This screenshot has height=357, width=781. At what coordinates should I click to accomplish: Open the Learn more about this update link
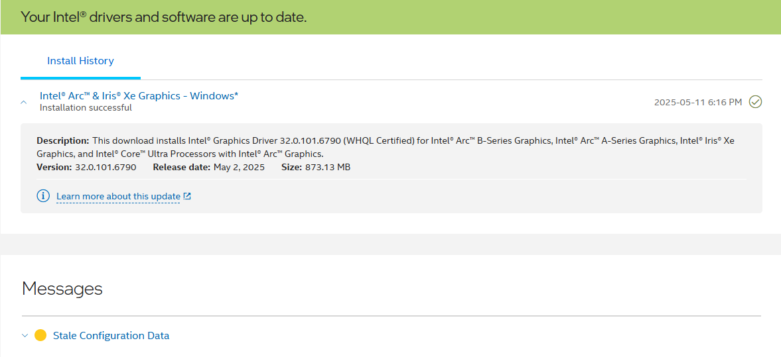coord(118,197)
